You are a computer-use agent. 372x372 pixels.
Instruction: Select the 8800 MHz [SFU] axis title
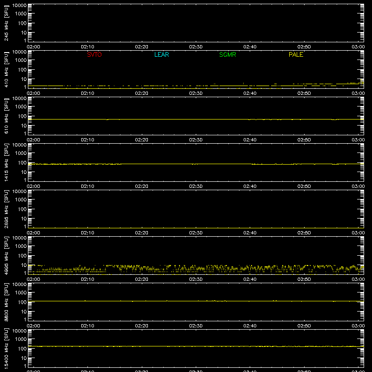click(x=7, y=302)
